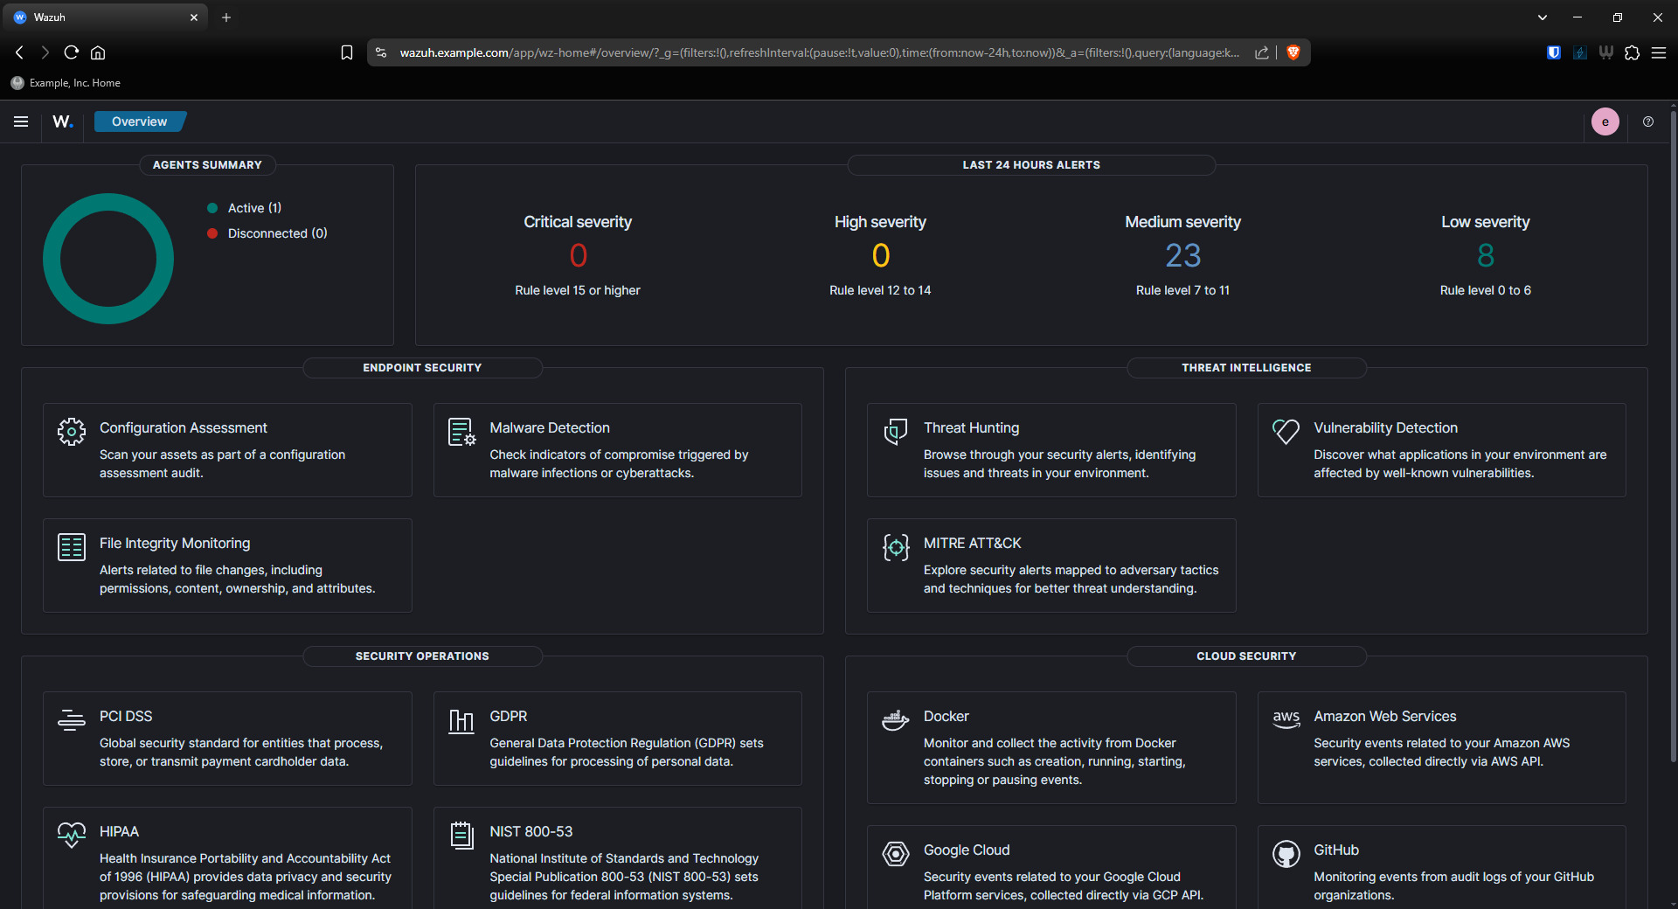Screen dimensions: 1678x909
Task: Switch to the Wazuh browser tab
Action: point(105,17)
